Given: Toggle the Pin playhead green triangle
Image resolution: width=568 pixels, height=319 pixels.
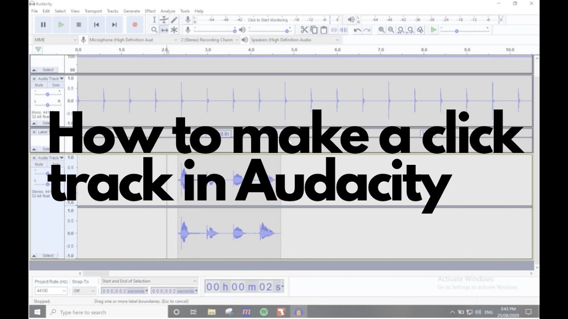Looking at the screenshot, I should (39, 50).
